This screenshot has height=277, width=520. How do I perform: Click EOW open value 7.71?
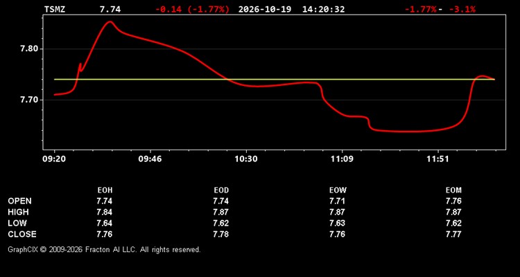click(x=337, y=201)
